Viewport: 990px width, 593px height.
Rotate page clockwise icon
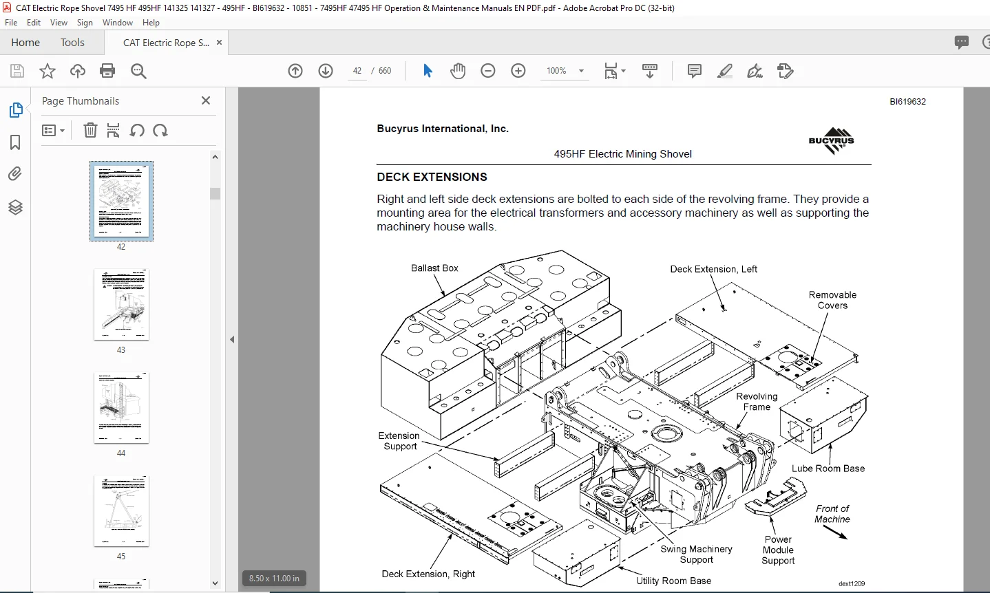click(160, 130)
